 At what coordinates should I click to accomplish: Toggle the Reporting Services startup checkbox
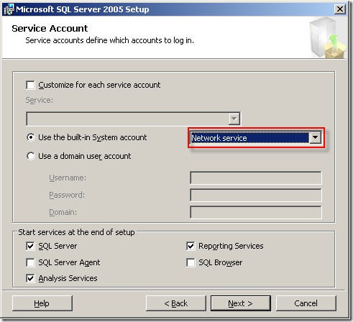coord(191,246)
